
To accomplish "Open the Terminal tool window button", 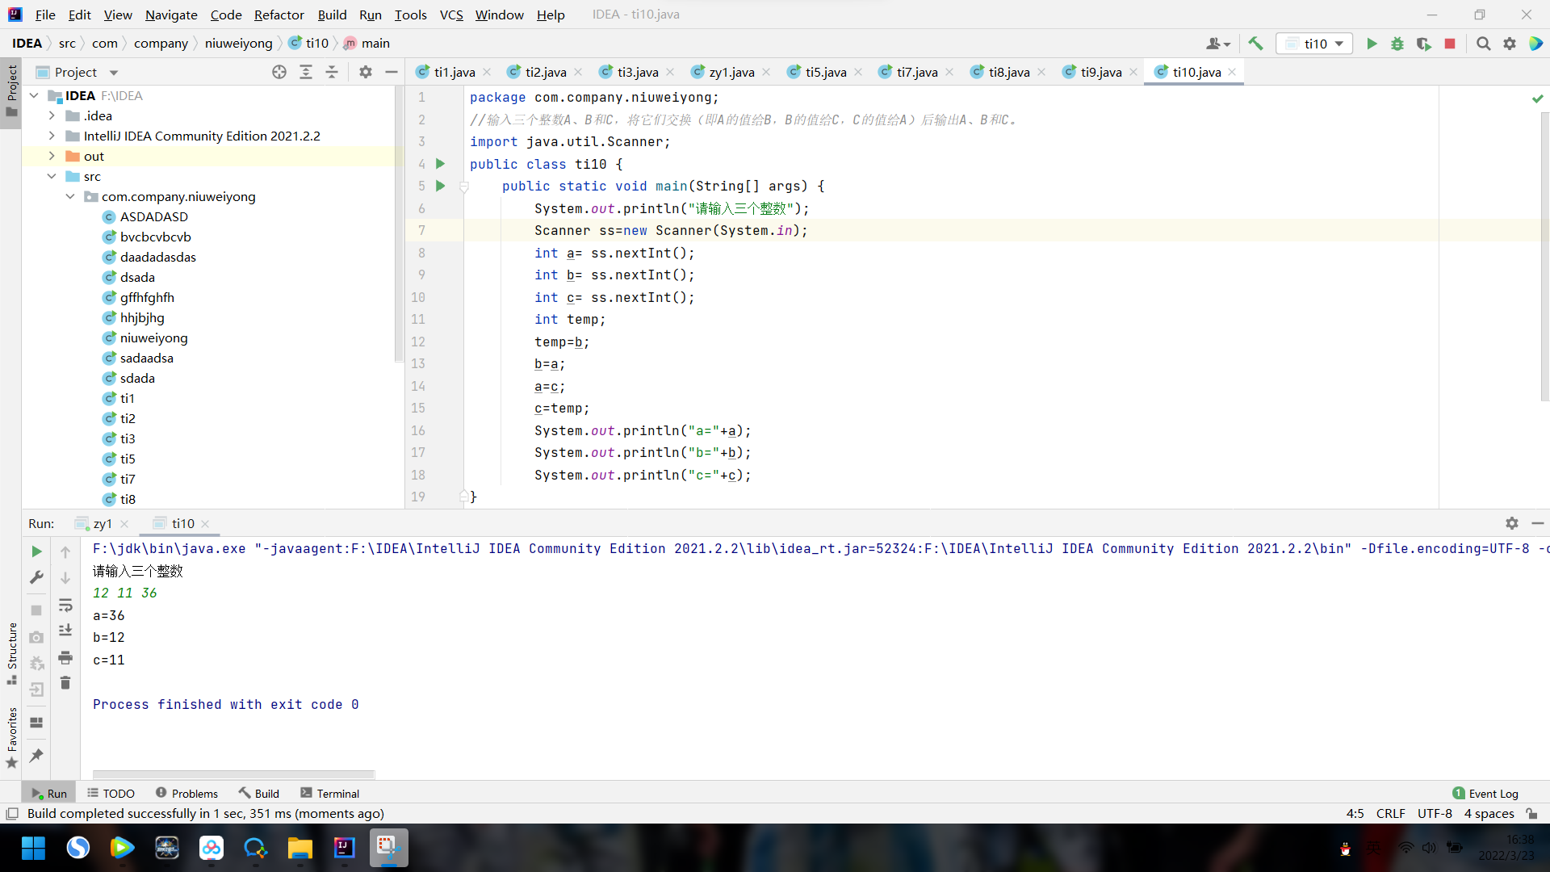I will coord(329,793).
